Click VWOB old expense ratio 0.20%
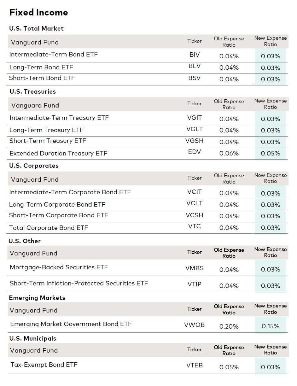The width and height of the screenshot is (297, 386). click(x=229, y=326)
